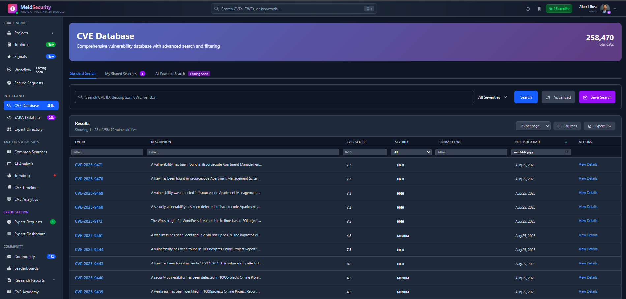Open CVE-2025-9470 link
The width and height of the screenshot is (626, 299).
(89, 179)
